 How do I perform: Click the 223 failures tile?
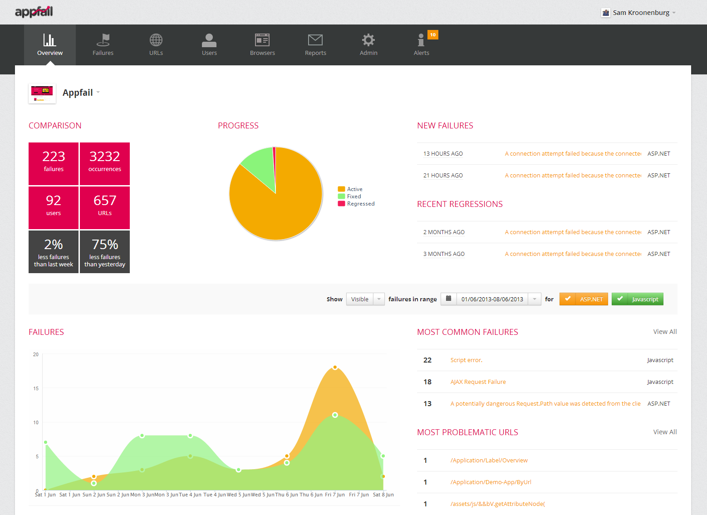(54, 164)
